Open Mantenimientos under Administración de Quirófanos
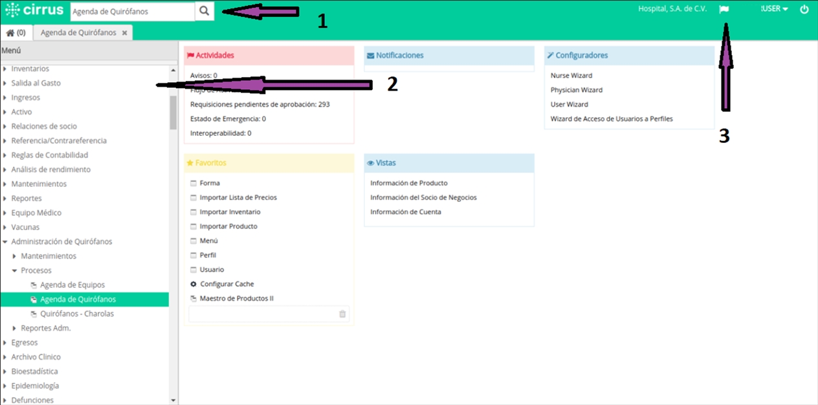Viewport: 818px width, 405px height. click(49, 256)
